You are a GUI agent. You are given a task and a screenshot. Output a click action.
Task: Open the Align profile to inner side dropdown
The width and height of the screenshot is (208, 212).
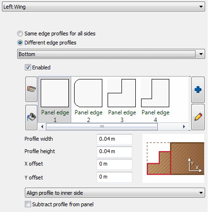coord(115,193)
